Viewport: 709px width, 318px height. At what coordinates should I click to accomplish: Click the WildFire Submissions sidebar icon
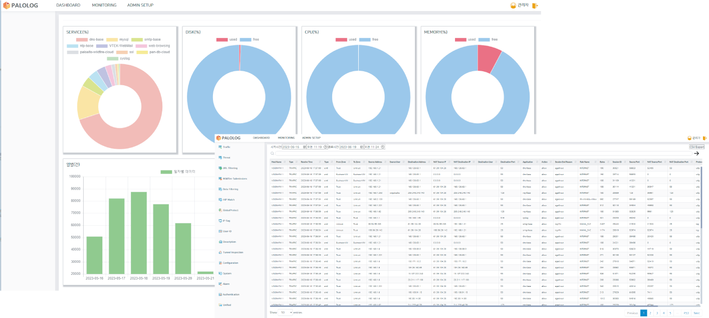[x=220, y=179]
